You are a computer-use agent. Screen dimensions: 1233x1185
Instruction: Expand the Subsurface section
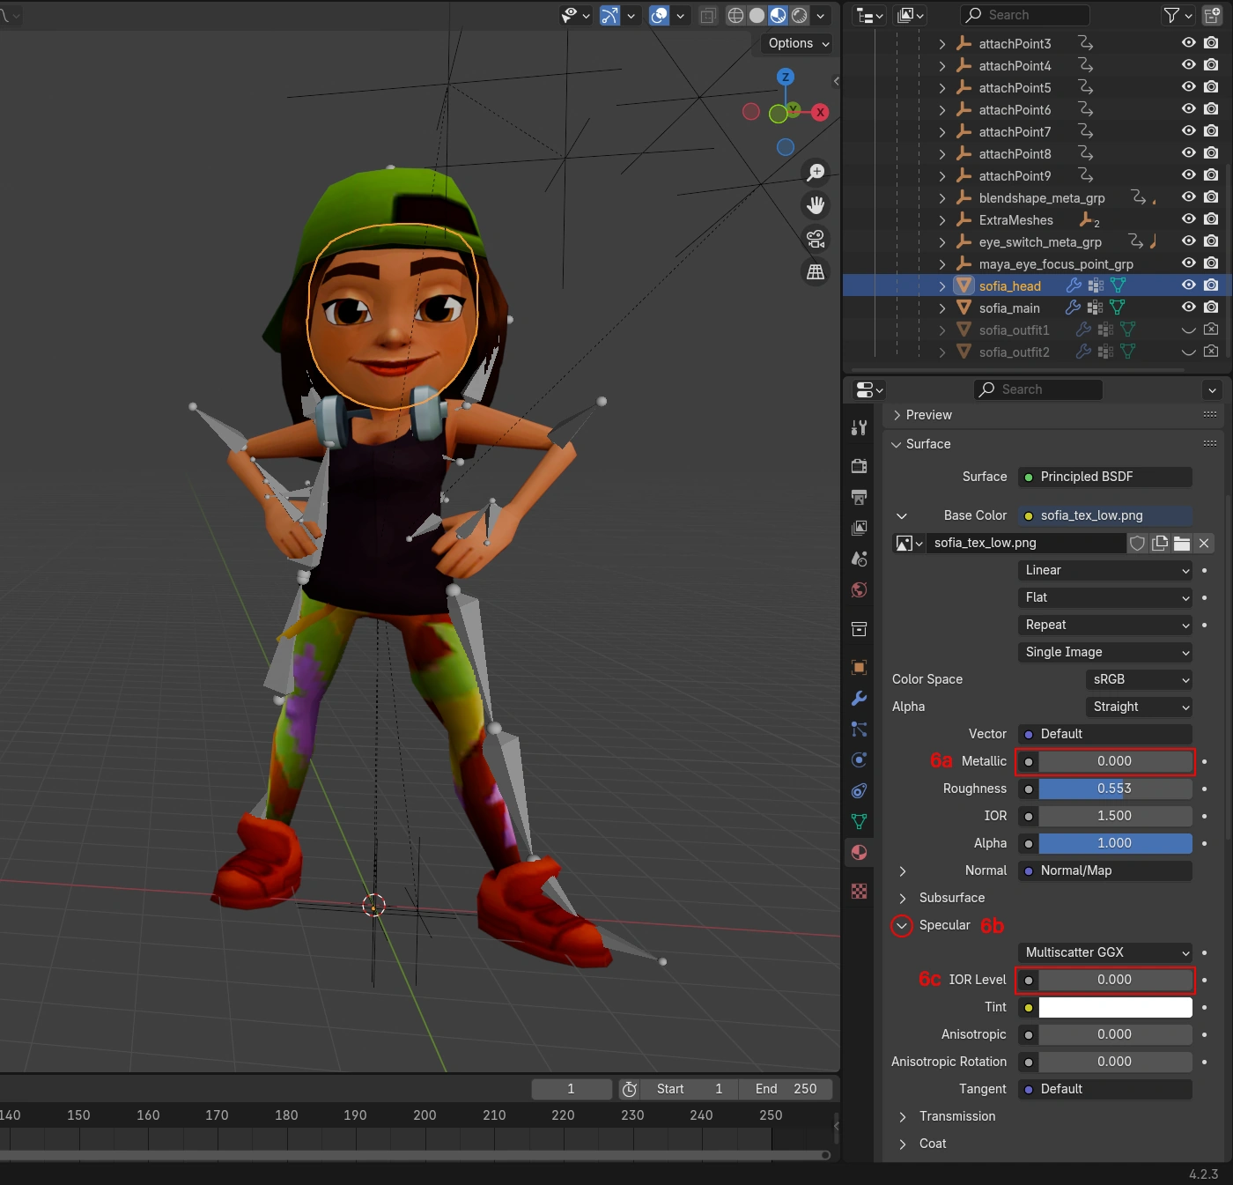pos(903,898)
